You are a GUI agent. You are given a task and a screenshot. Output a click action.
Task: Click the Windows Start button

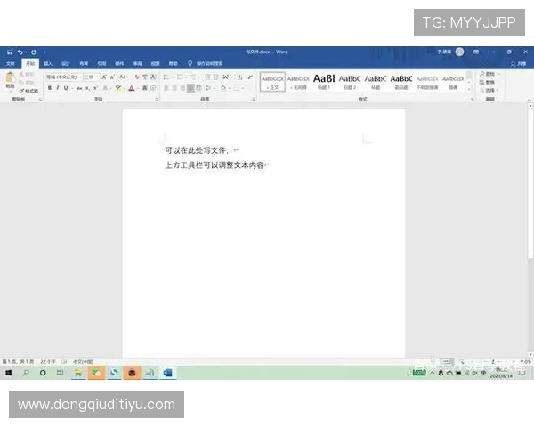[9, 373]
